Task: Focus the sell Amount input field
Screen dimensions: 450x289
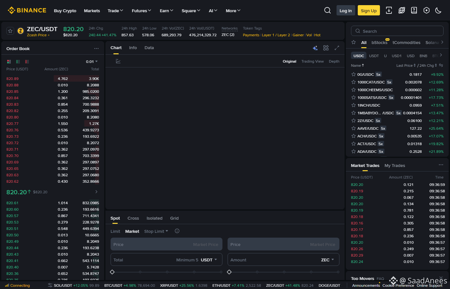Action: pyautogui.click(x=283, y=259)
